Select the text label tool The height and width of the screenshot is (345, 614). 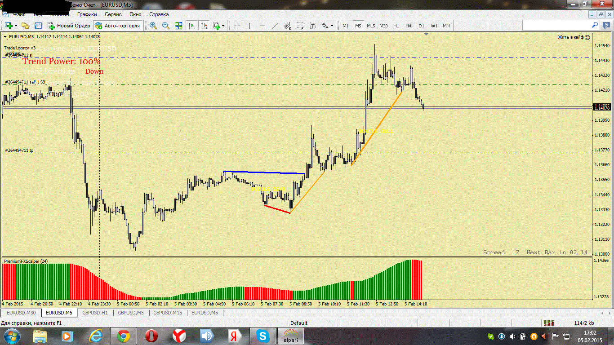pyautogui.click(x=313, y=26)
